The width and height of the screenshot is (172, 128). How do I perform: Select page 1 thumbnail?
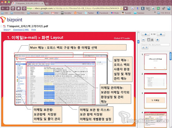coord(155,62)
